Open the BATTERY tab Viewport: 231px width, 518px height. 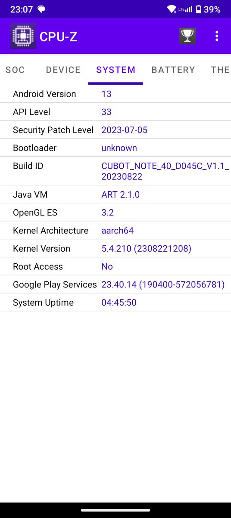[173, 70]
